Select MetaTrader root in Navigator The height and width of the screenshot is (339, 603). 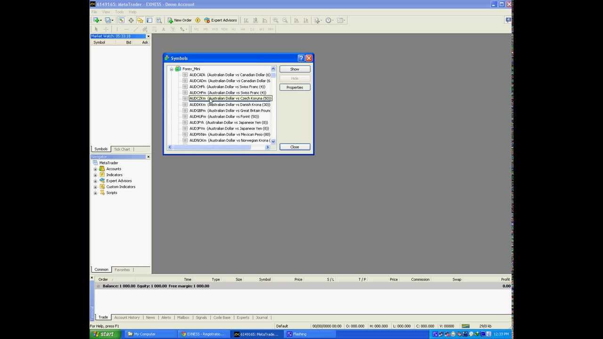108,163
